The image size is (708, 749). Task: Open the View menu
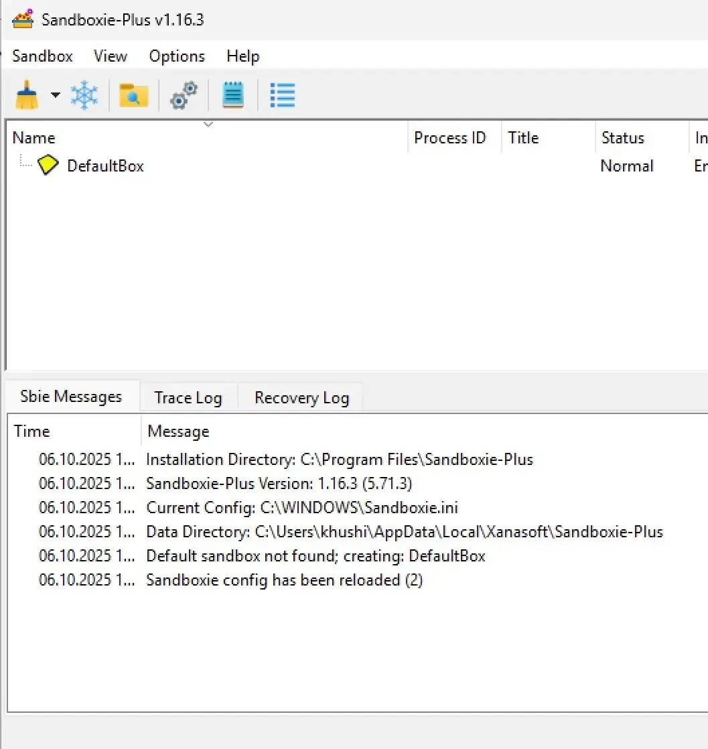point(111,56)
